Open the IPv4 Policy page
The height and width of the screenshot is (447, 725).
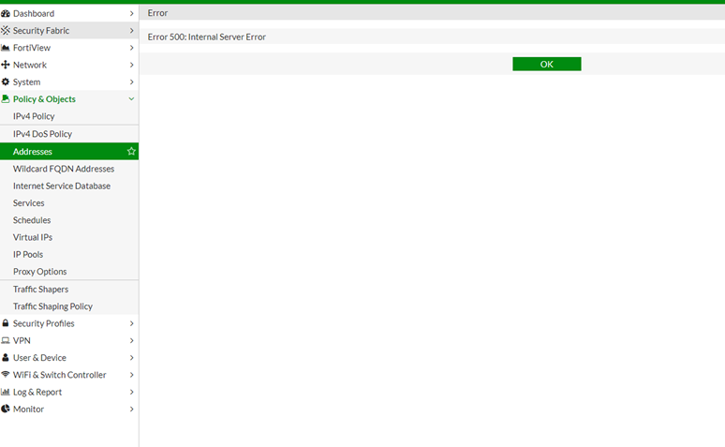point(34,116)
